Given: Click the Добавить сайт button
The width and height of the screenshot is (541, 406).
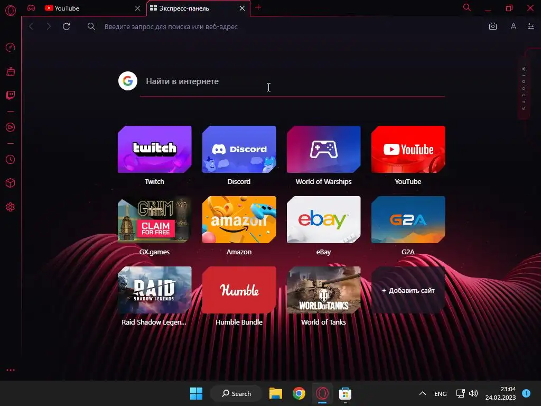Looking at the screenshot, I should click(x=408, y=290).
